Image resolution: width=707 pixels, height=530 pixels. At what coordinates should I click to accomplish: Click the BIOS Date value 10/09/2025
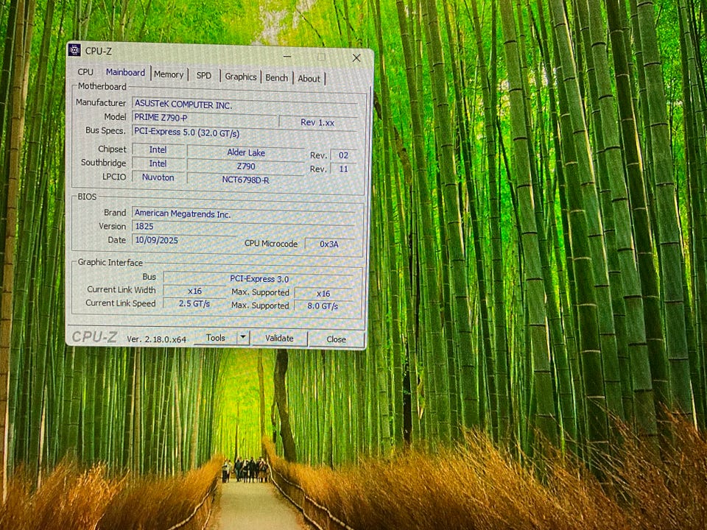pos(184,240)
